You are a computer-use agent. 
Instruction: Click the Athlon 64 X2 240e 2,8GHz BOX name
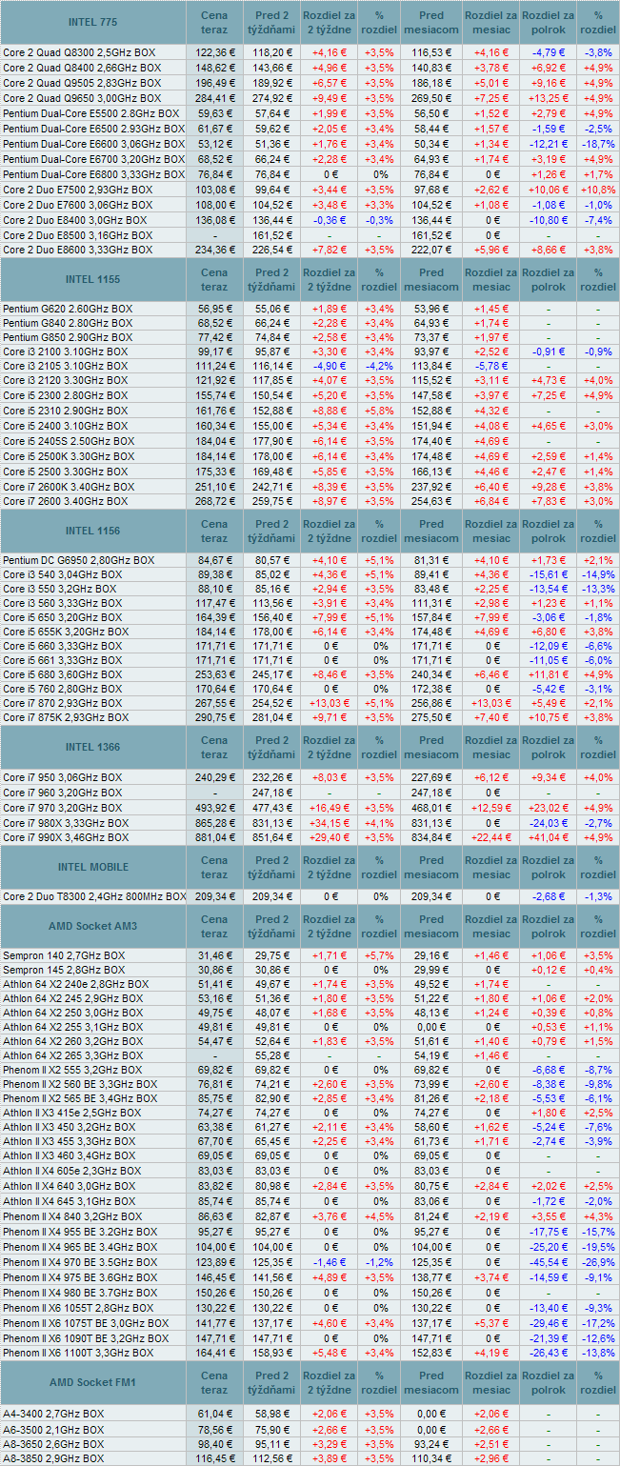pyautogui.click(x=76, y=985)
